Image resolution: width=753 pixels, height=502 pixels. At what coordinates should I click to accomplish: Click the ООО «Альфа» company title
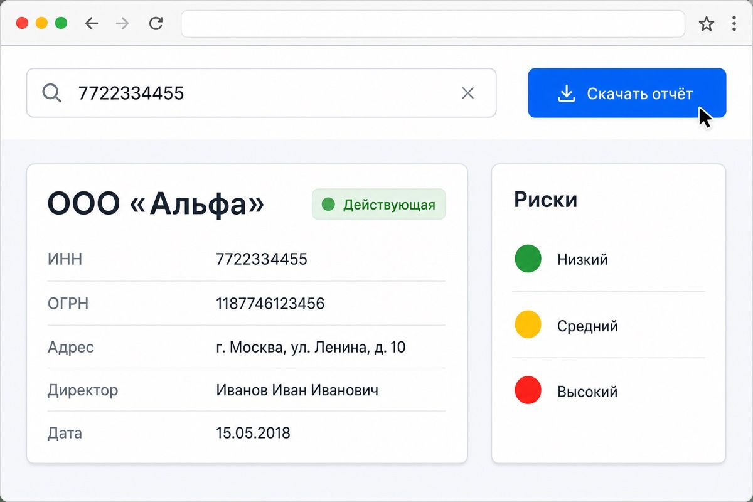[x=156, y=203]
